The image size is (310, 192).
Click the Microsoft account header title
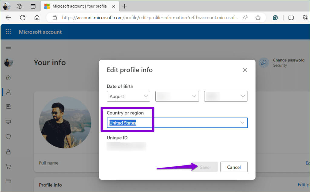pos(40,32)
